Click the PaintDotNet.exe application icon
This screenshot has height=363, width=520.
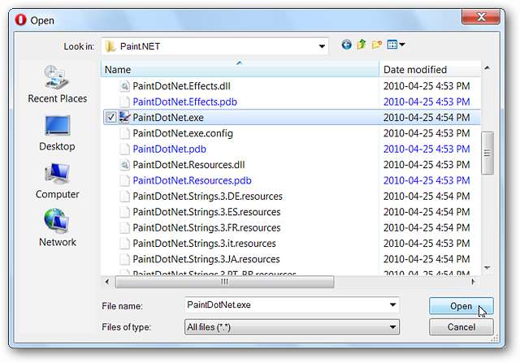124,118
